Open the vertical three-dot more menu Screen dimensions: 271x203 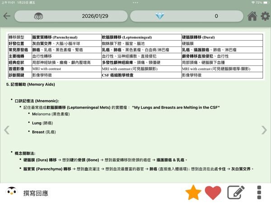(x=259, y=193)
